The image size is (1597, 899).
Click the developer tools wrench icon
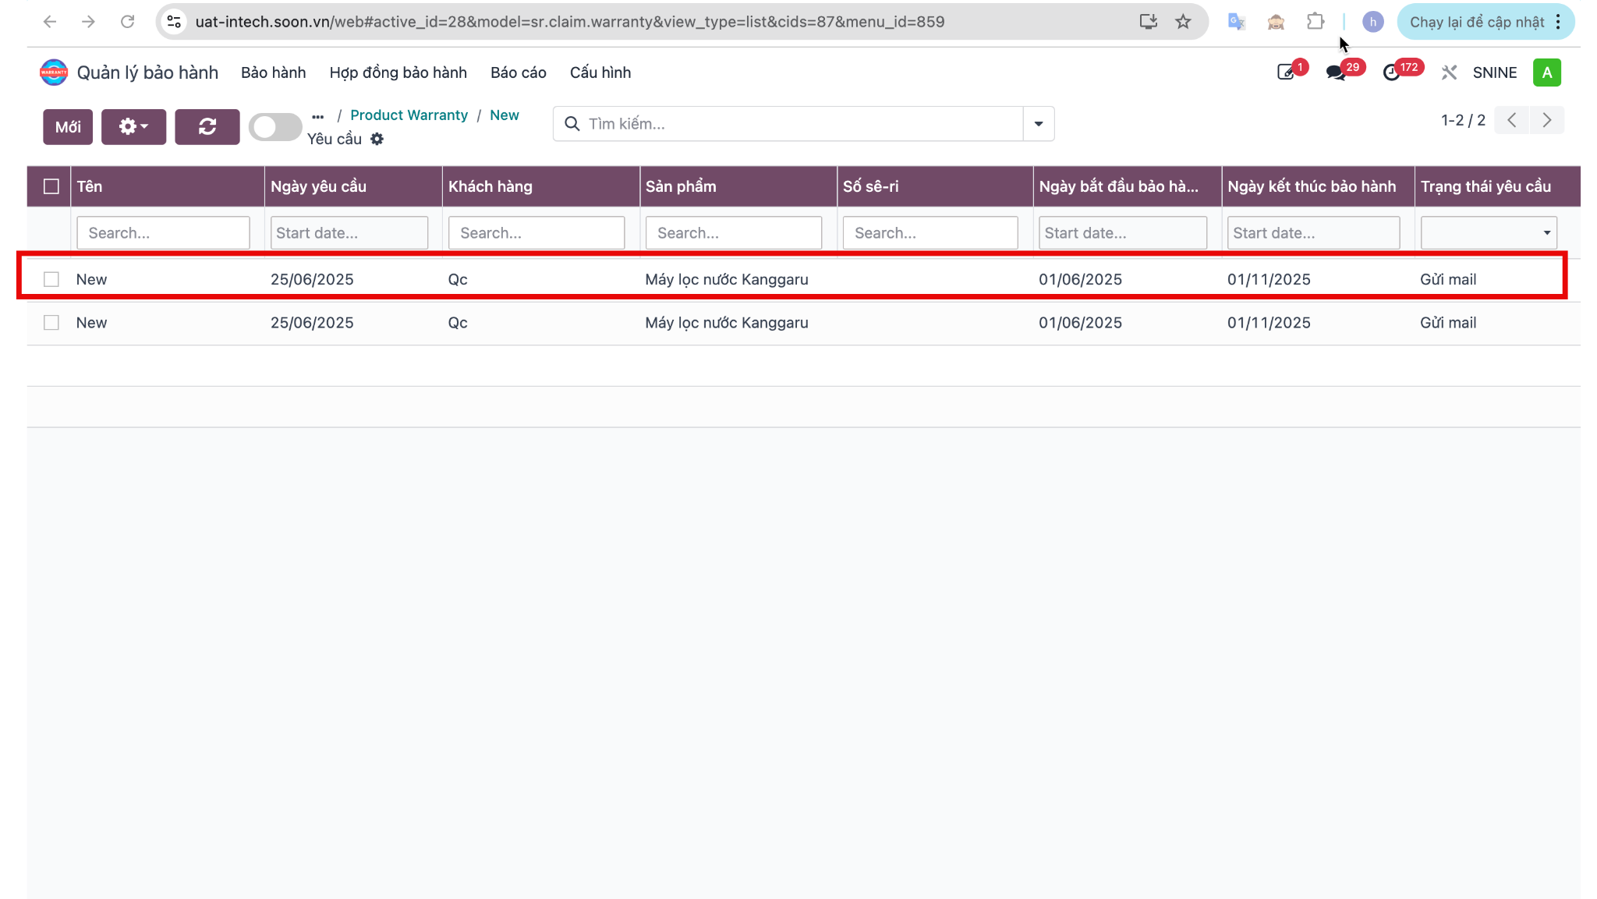[x=1449, y=73]
